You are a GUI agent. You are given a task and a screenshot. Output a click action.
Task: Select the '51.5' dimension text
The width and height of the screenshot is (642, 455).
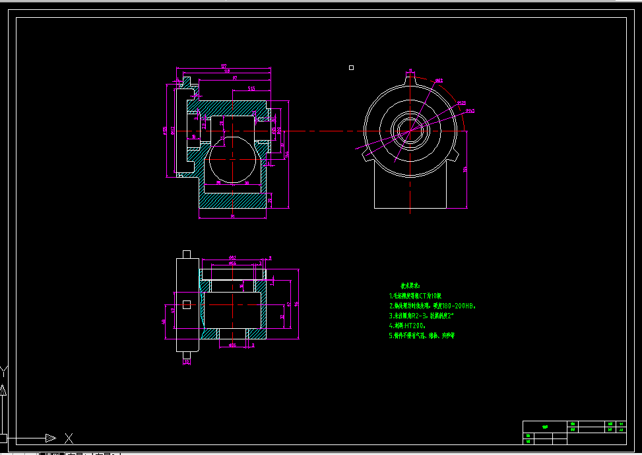tap(251, 88)
